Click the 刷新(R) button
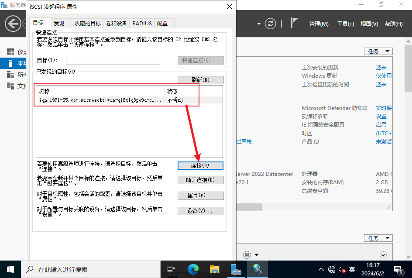This screenshot has height=278, width=412. (200, 80)
